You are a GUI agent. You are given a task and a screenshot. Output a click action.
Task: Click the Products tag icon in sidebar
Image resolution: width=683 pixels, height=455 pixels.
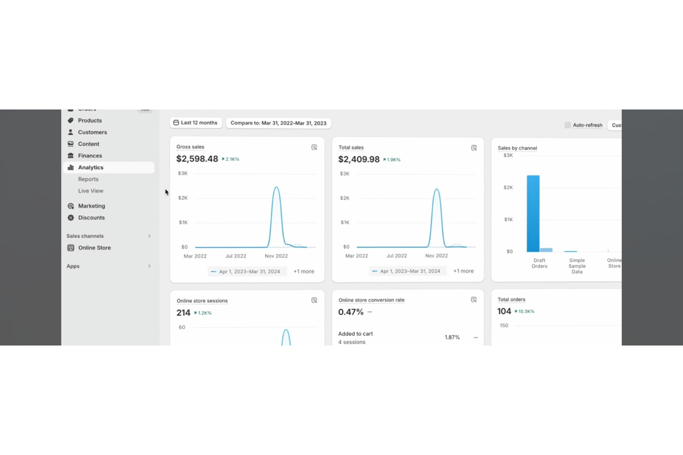click(71, 120)
